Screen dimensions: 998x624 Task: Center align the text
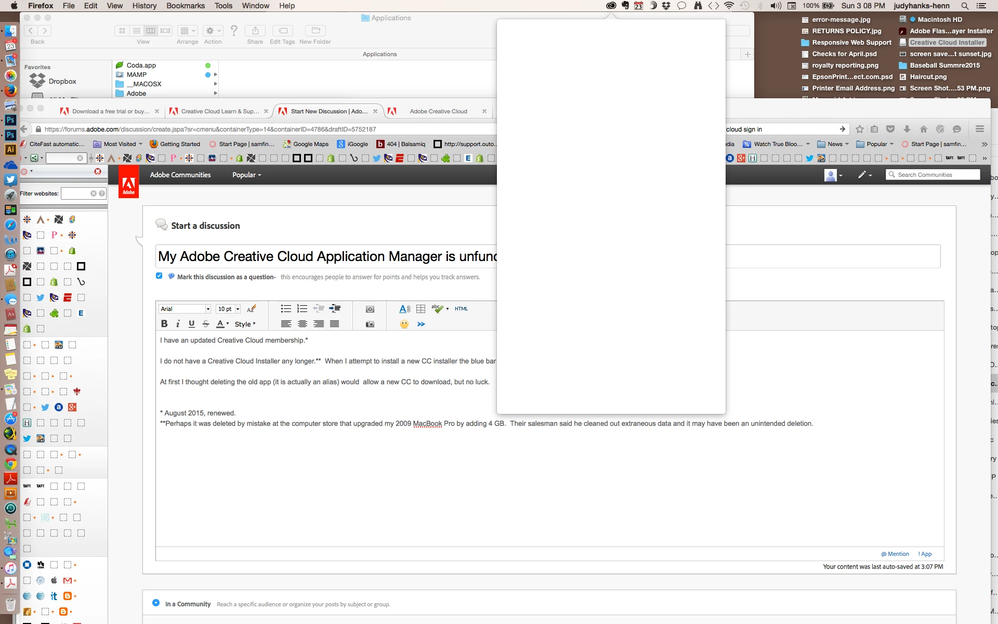[303, 324]
